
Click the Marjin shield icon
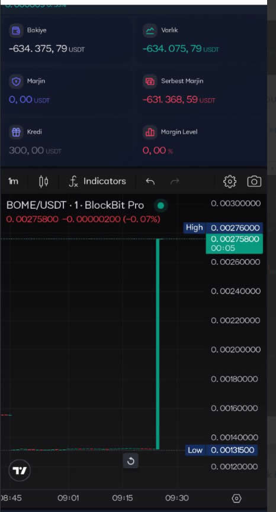tap(16, 82)
